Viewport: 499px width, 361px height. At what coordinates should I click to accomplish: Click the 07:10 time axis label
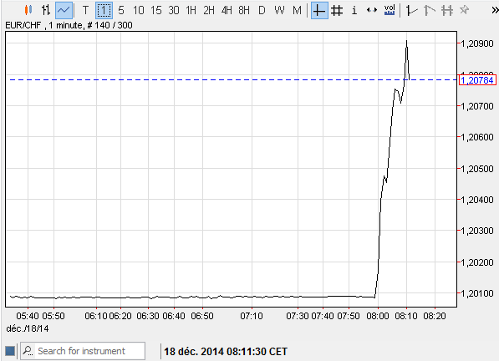(x=252, y=316)
